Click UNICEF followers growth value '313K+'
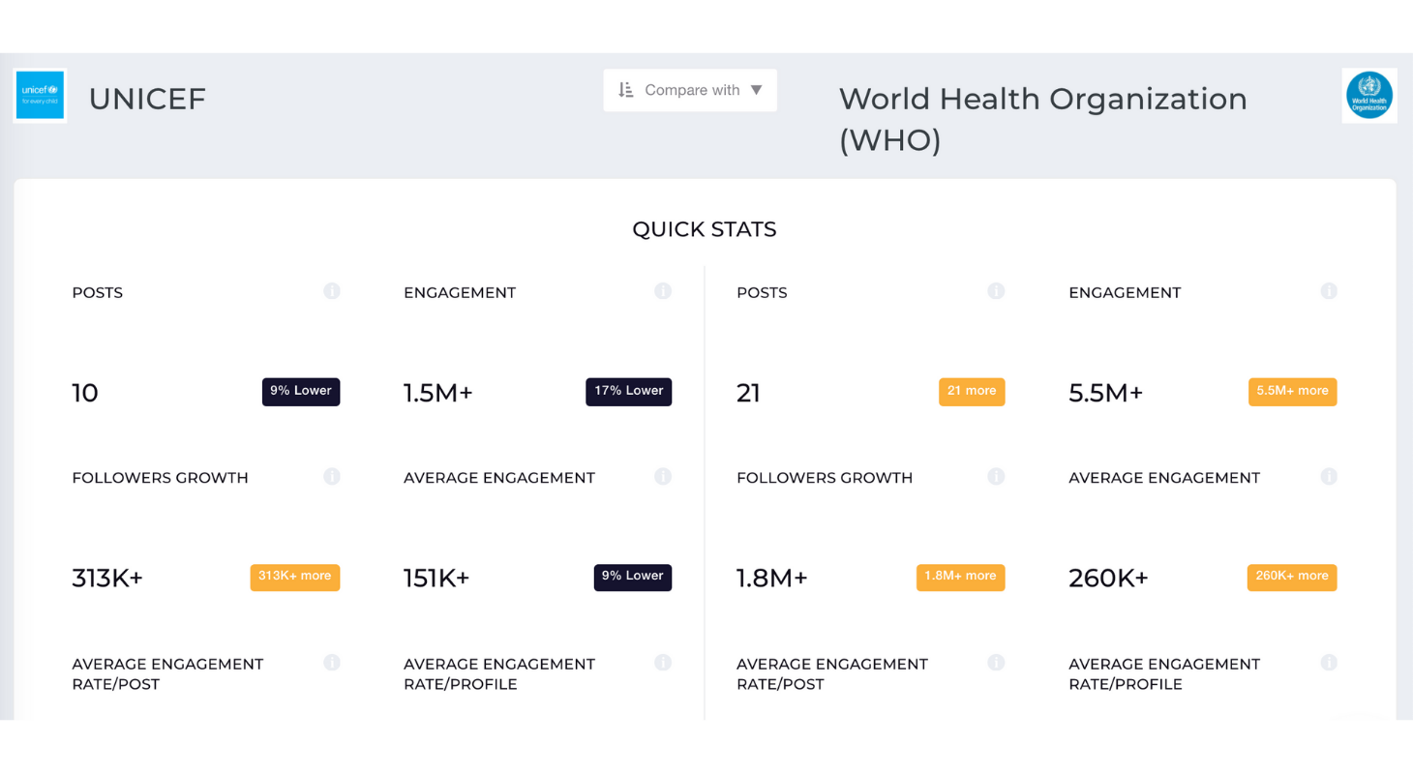This screenshot has width=1413, height=774. coord(107,579)
